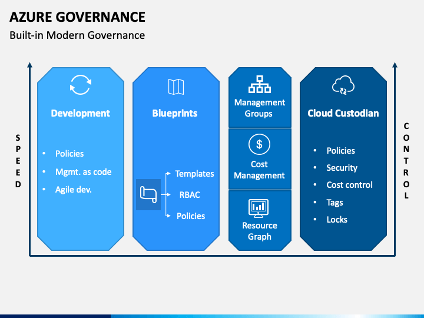This screenshot has width=424, height=318.
Task: Click the monitor bar-chart icon above Resource Graph
Action: (x=259, y=208)
